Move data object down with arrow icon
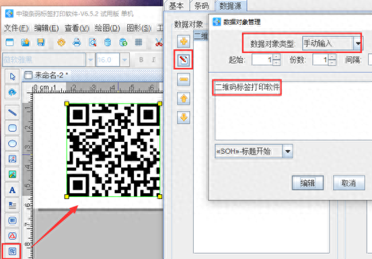This screenshot has width=372, height=259. click(184, 117)
